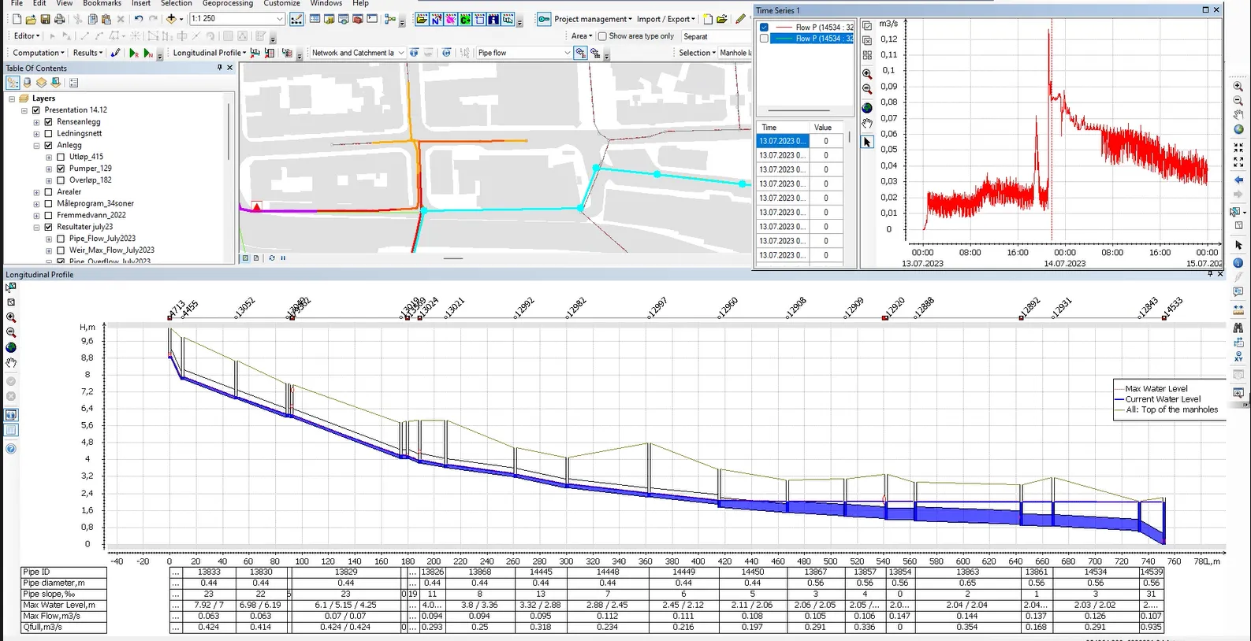Enable the Ledningsnett layer checkbox

click(x=49, y=134)
